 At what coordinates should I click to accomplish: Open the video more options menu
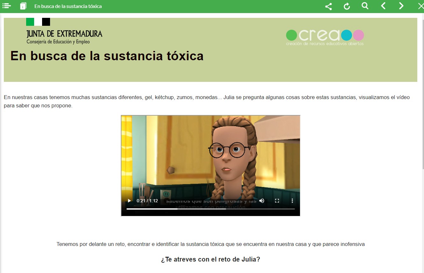[292, 201]
